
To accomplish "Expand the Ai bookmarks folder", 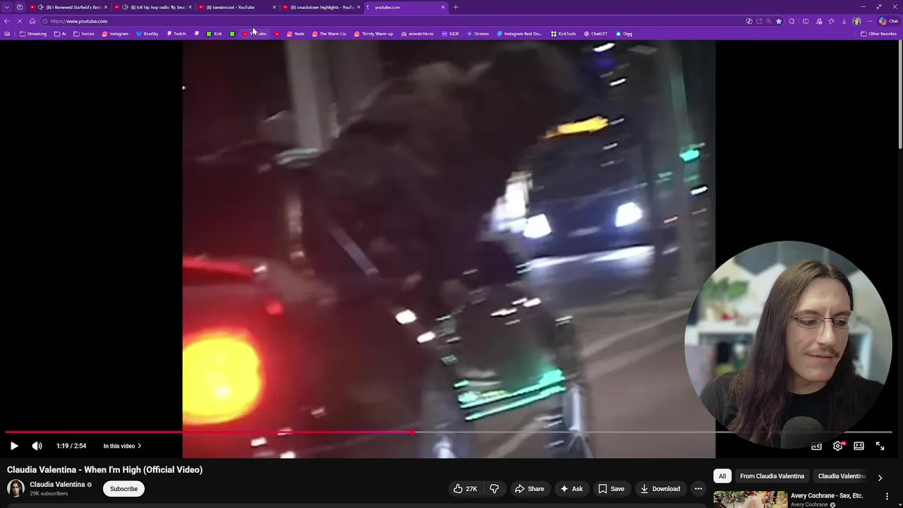I will tap(60, 34).
